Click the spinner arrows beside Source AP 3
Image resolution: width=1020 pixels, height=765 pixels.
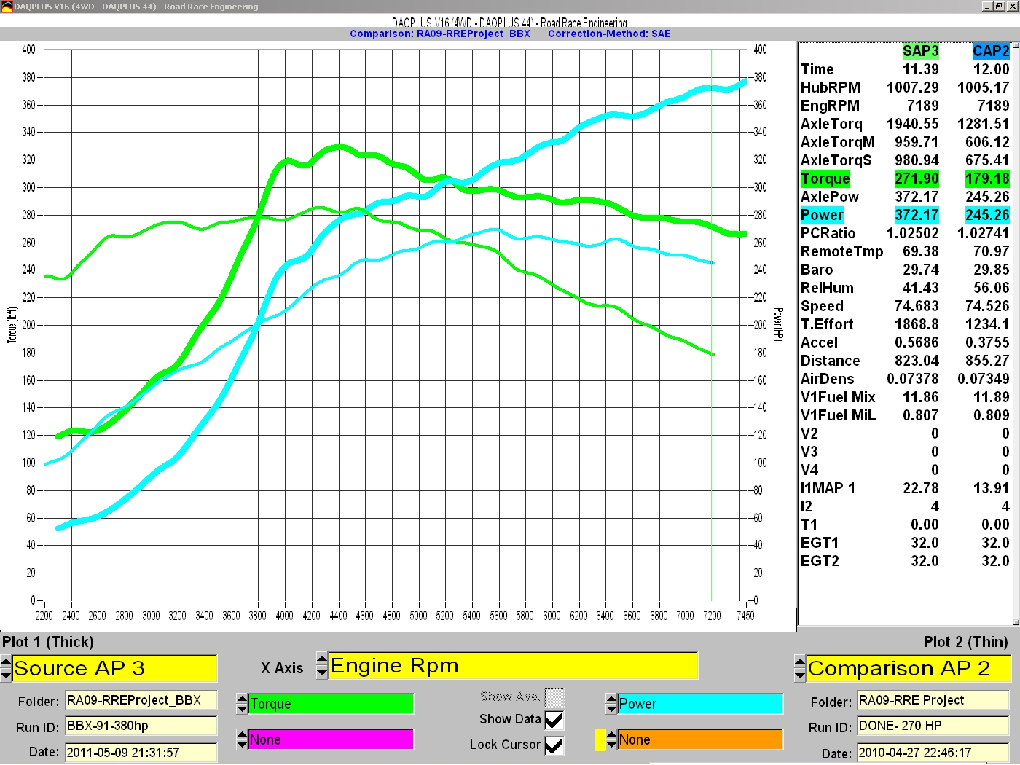tap(7, 668)
